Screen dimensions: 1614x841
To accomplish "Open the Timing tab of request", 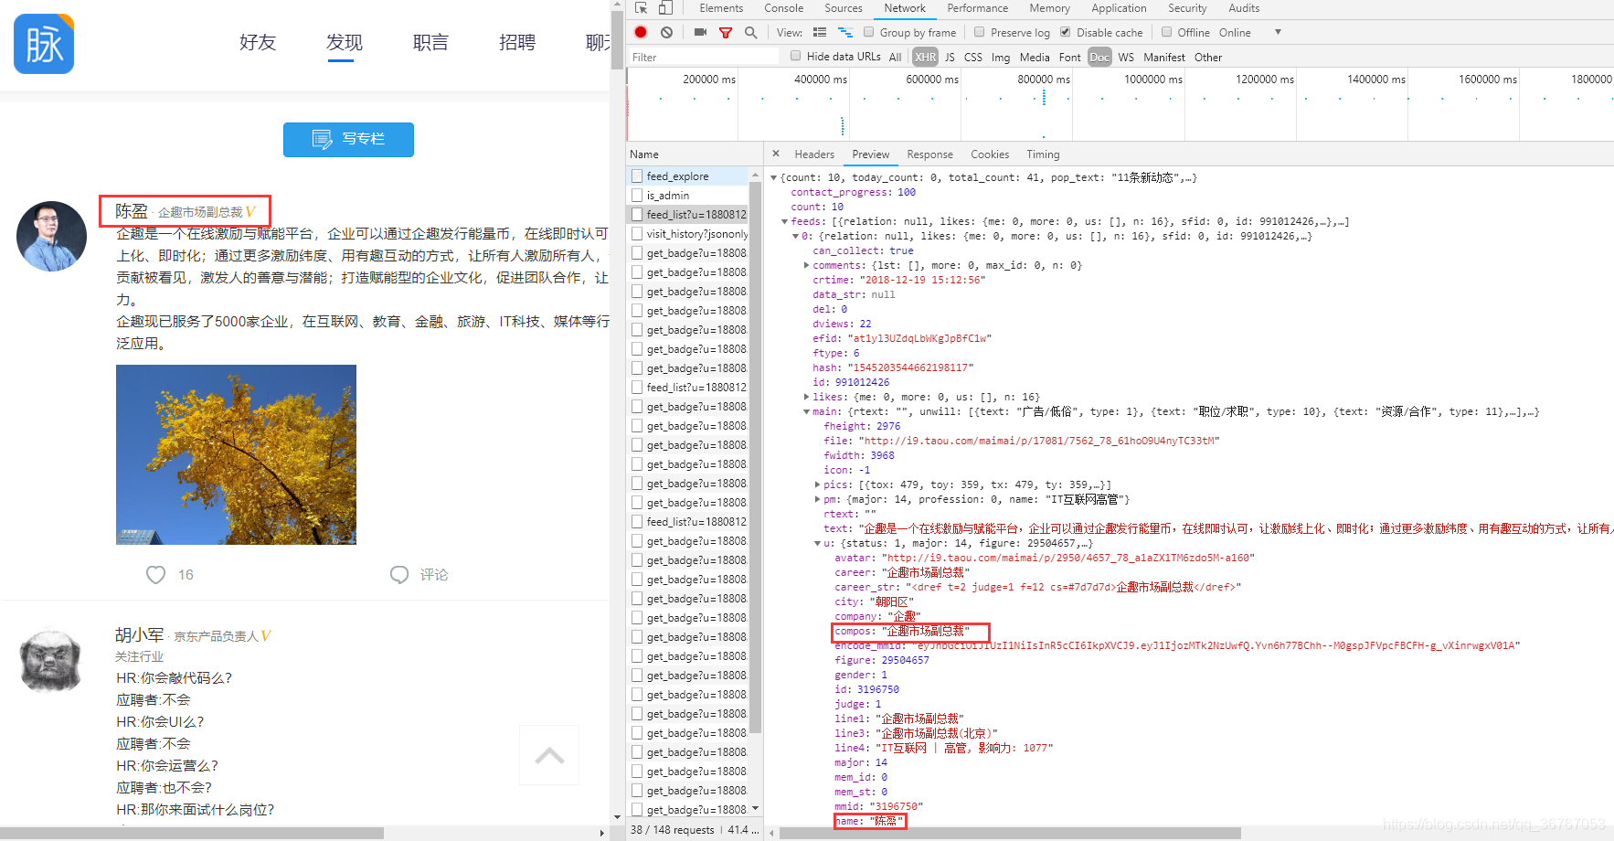I will 1043,154.
